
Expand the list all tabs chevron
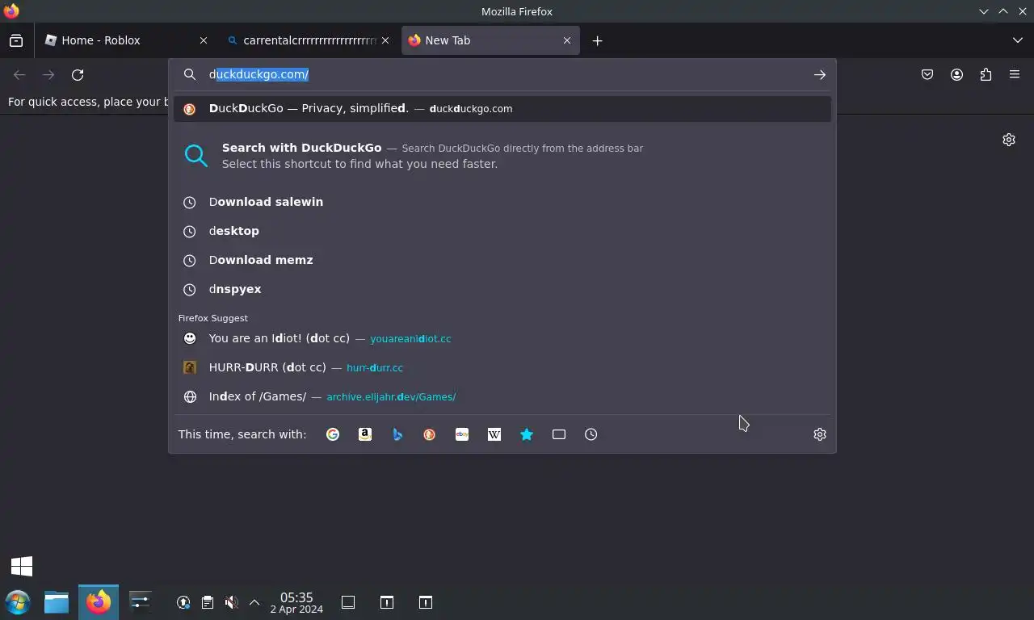pyautogui.click(x=1018, y=40)
